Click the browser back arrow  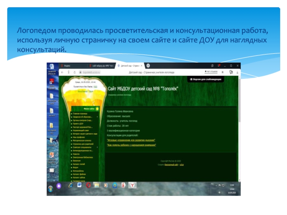(62, 72)
